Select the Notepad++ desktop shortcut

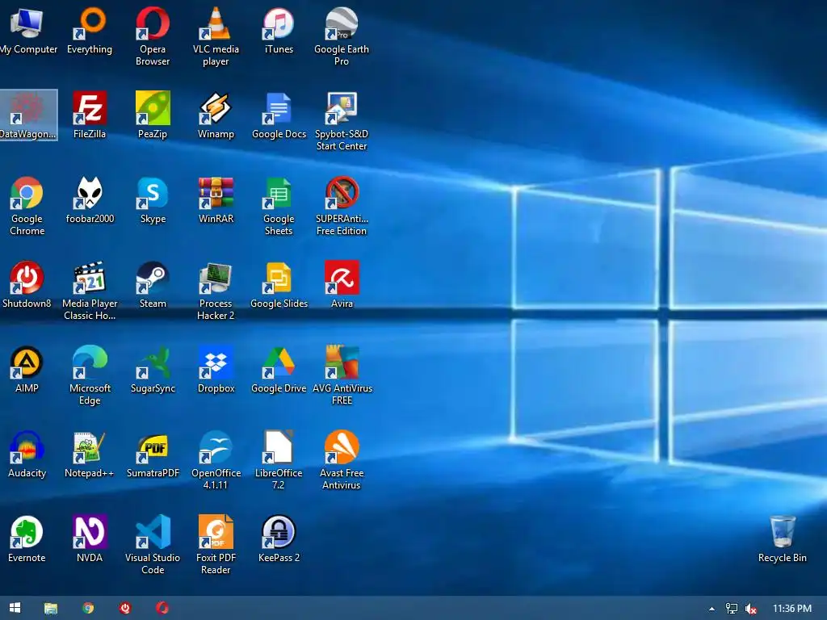90,455
